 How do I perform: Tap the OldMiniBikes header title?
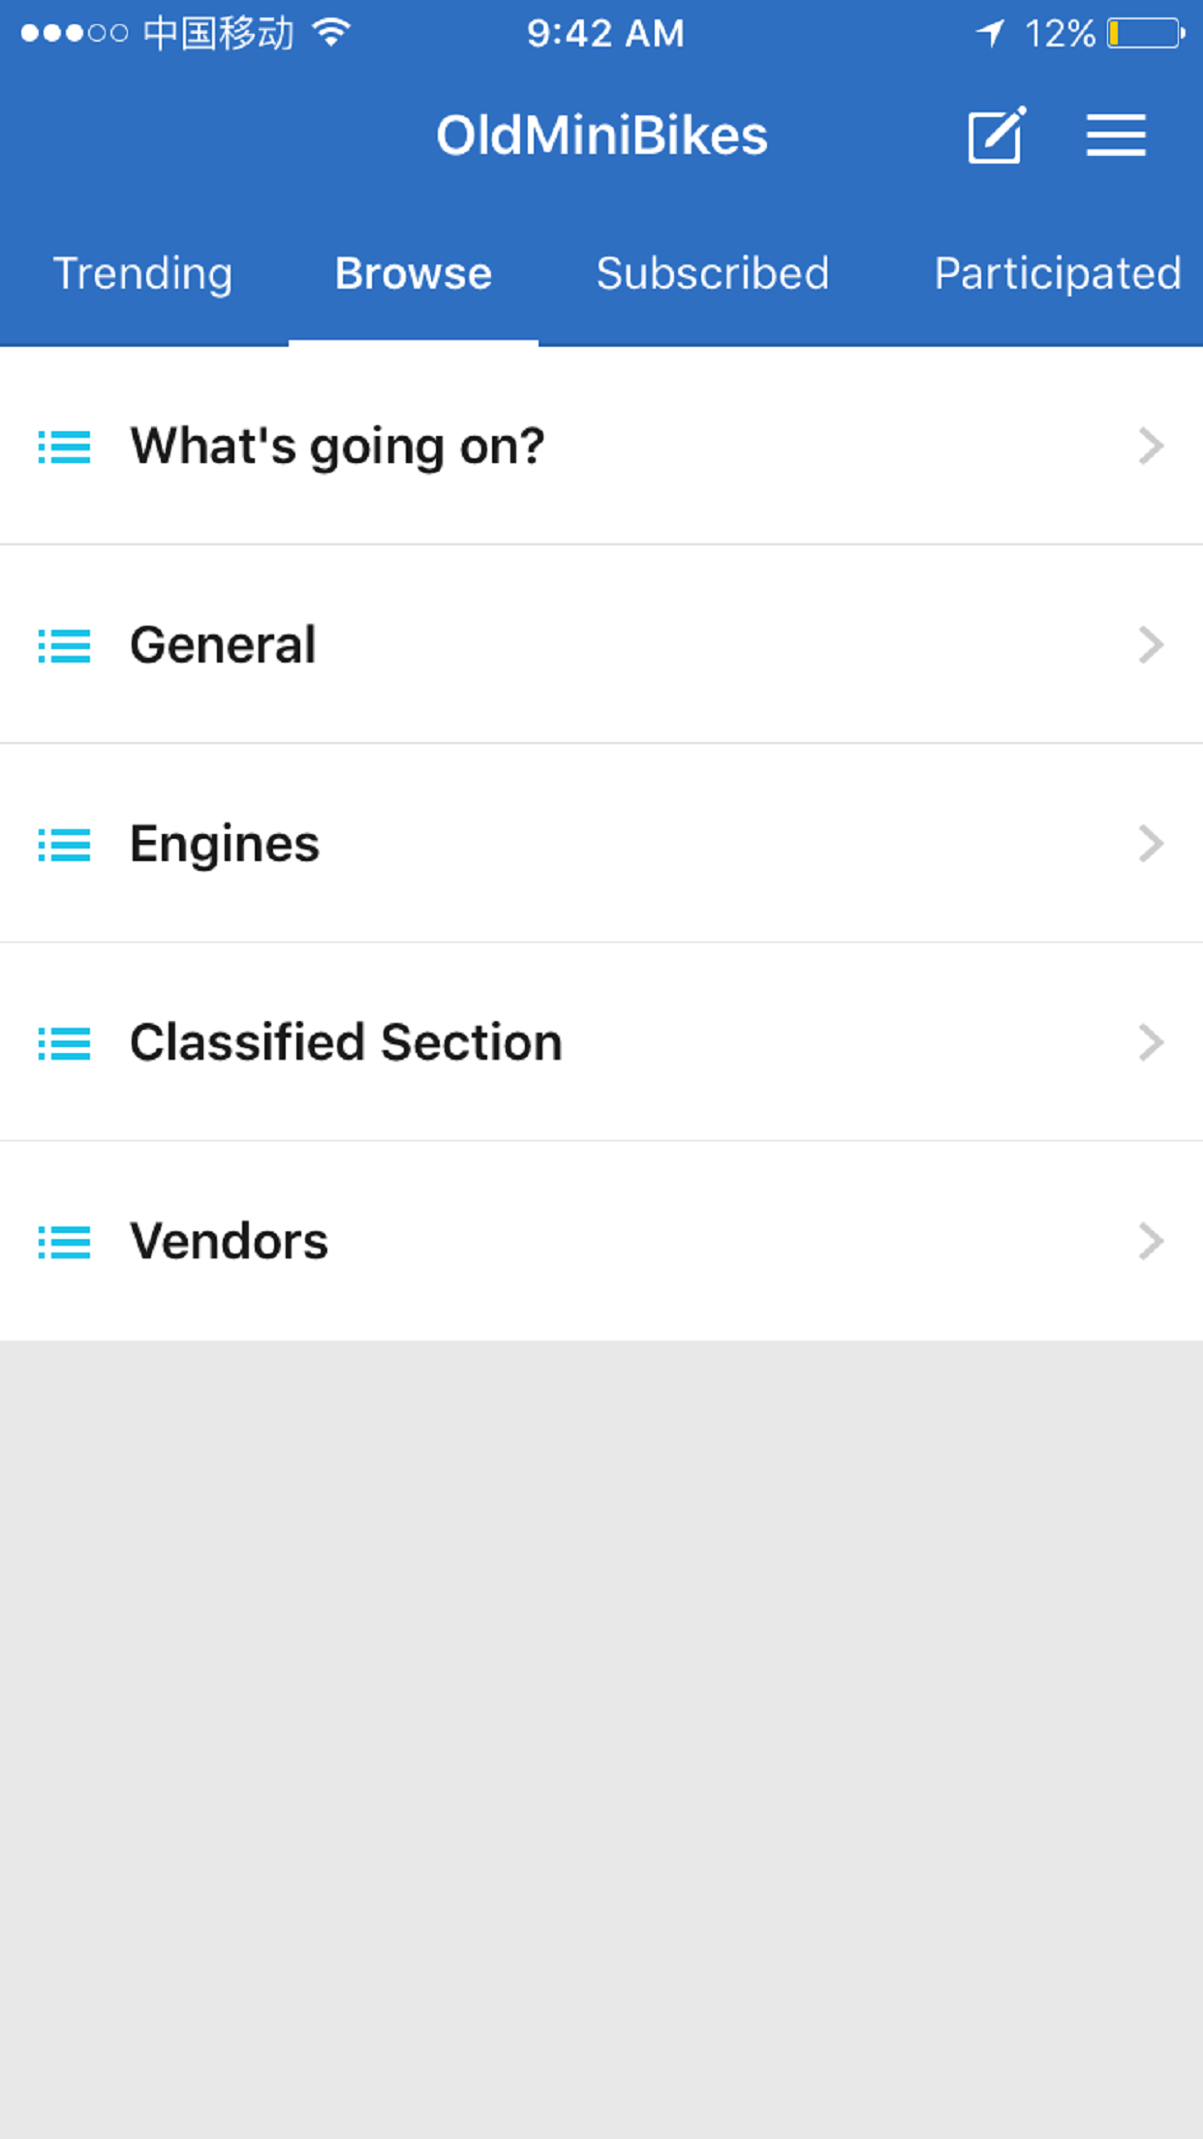click(x=601, y=136)
